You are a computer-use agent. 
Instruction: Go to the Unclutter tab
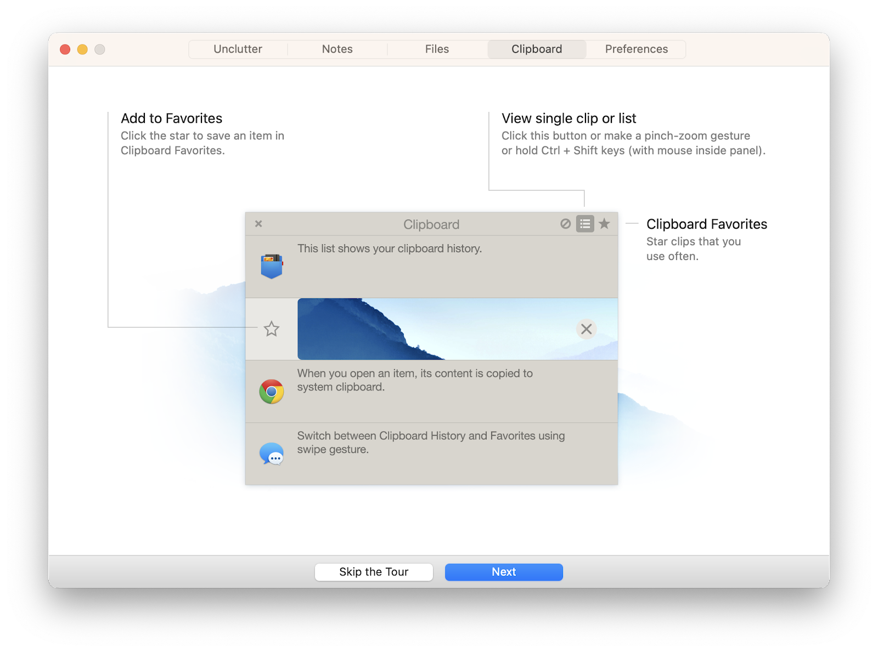(238, 49)
